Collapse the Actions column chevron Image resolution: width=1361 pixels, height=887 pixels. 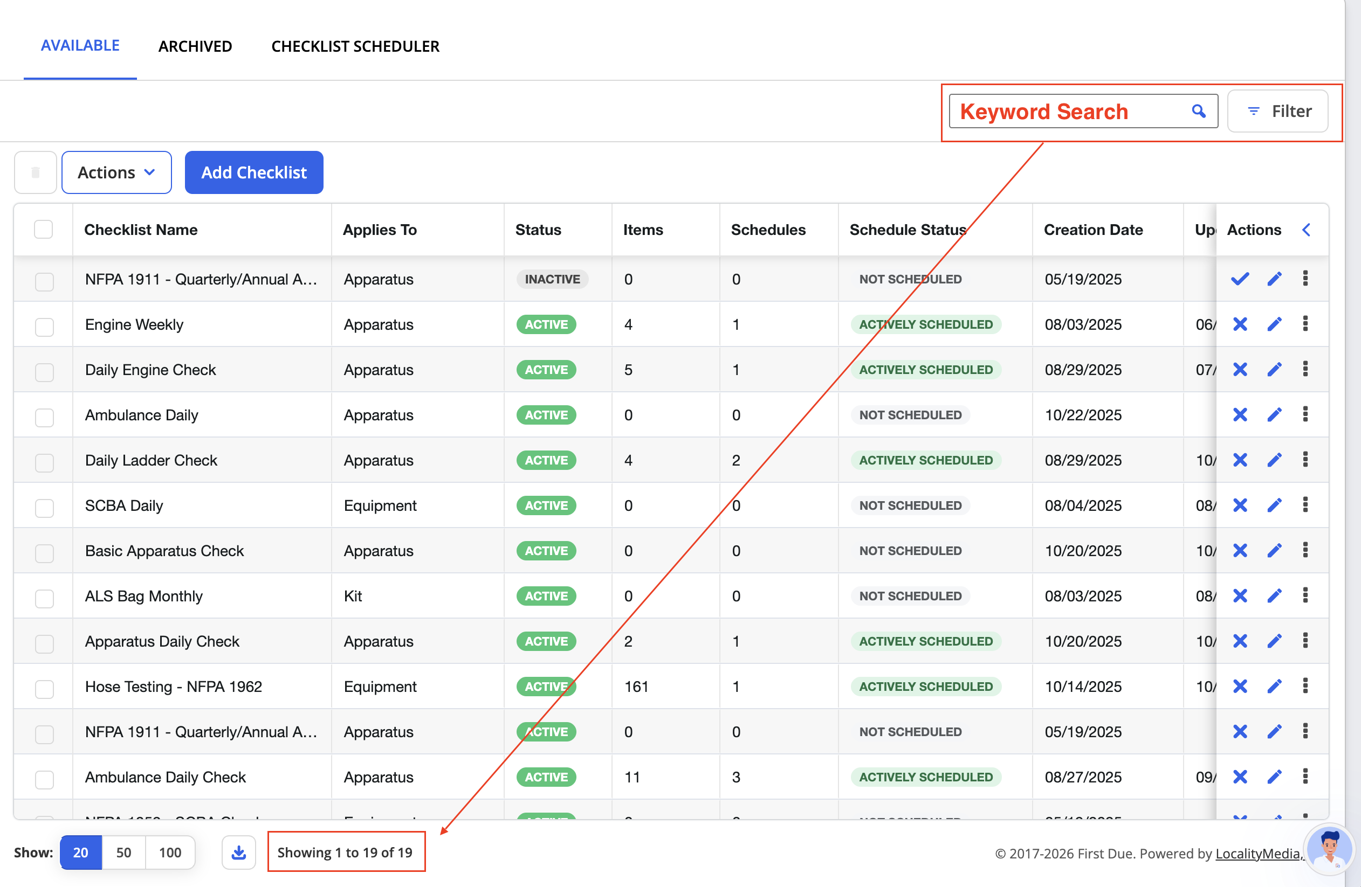(1306, 230)
